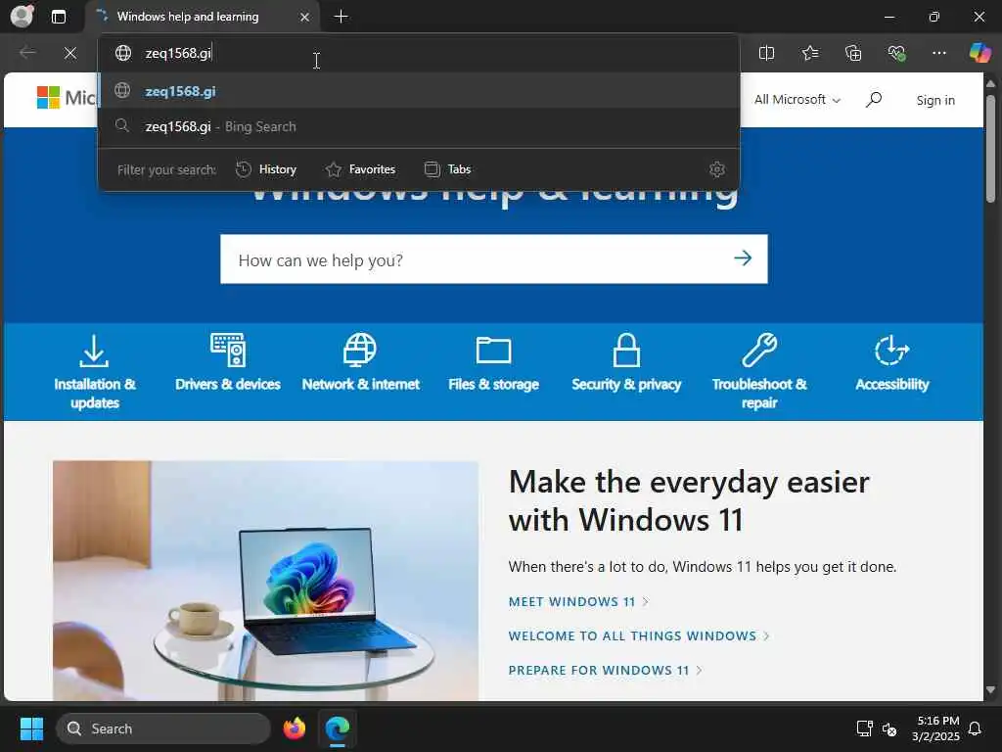The image size is (1002, 752).
Task: Go back with the back arrow
Action: tap(27, 53)
